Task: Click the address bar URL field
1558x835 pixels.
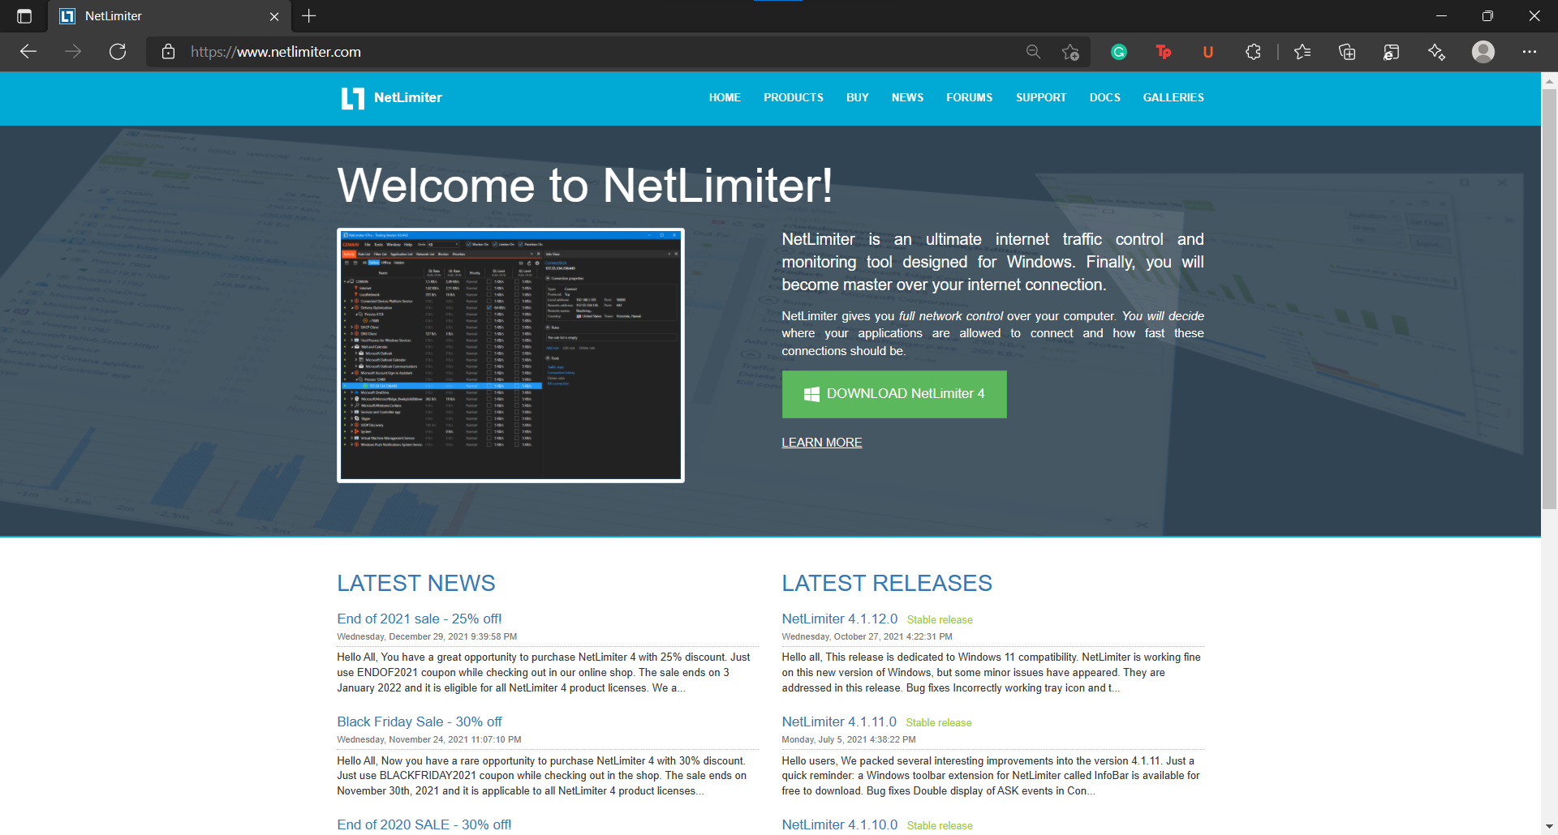Action: click(x=568, y=52)
